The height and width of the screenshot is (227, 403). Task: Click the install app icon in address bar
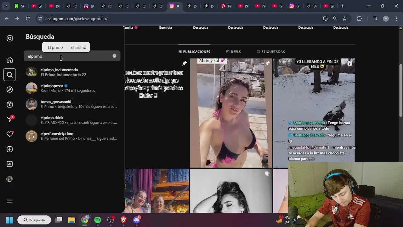(326, 19)
